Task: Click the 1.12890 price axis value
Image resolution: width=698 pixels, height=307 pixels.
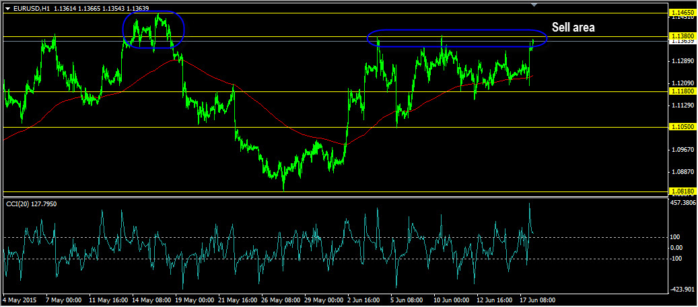Action: click(x=684, y=61)
